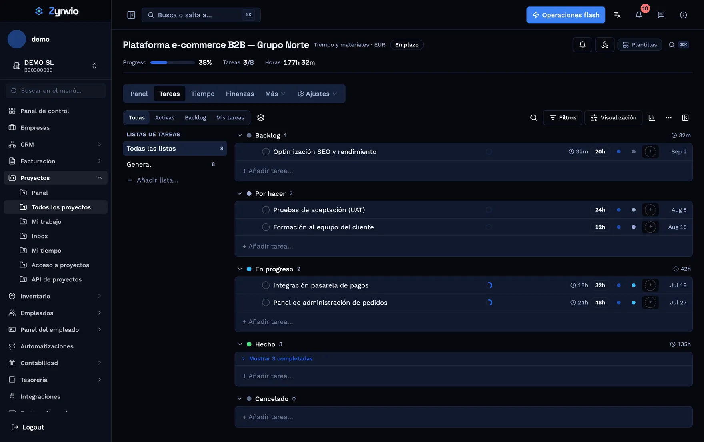Collapse the Por hacer group
The height and width of the screenshot is (442, 704).
(240, 194)
